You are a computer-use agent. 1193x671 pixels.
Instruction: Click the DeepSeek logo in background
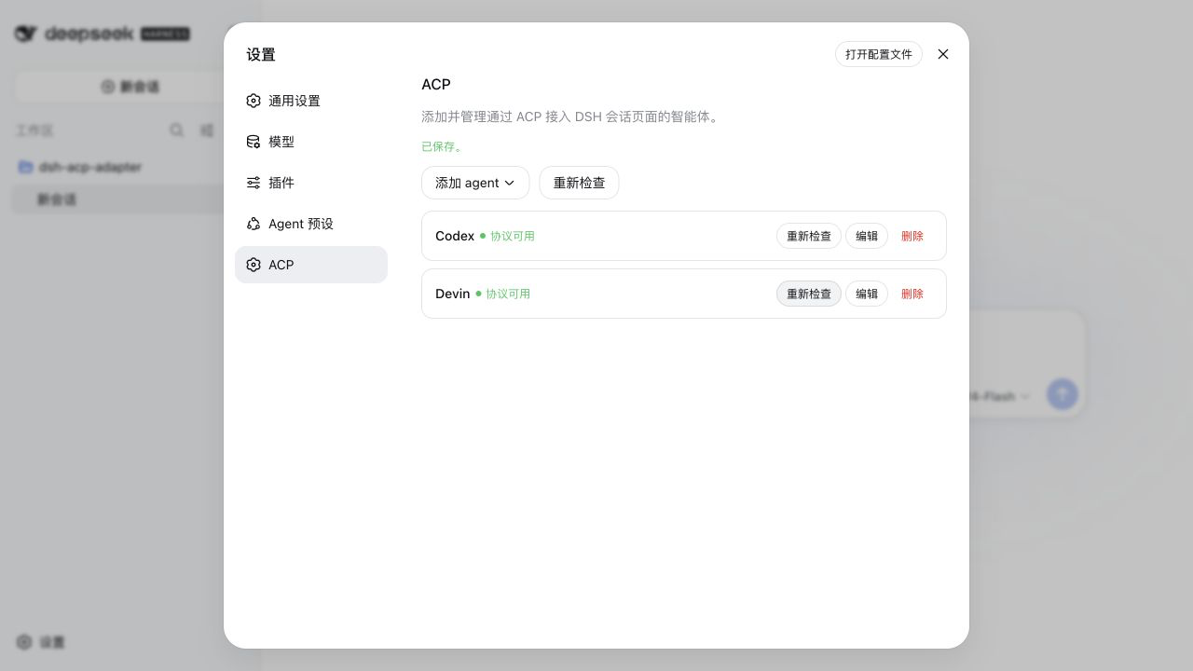(103, 34)
